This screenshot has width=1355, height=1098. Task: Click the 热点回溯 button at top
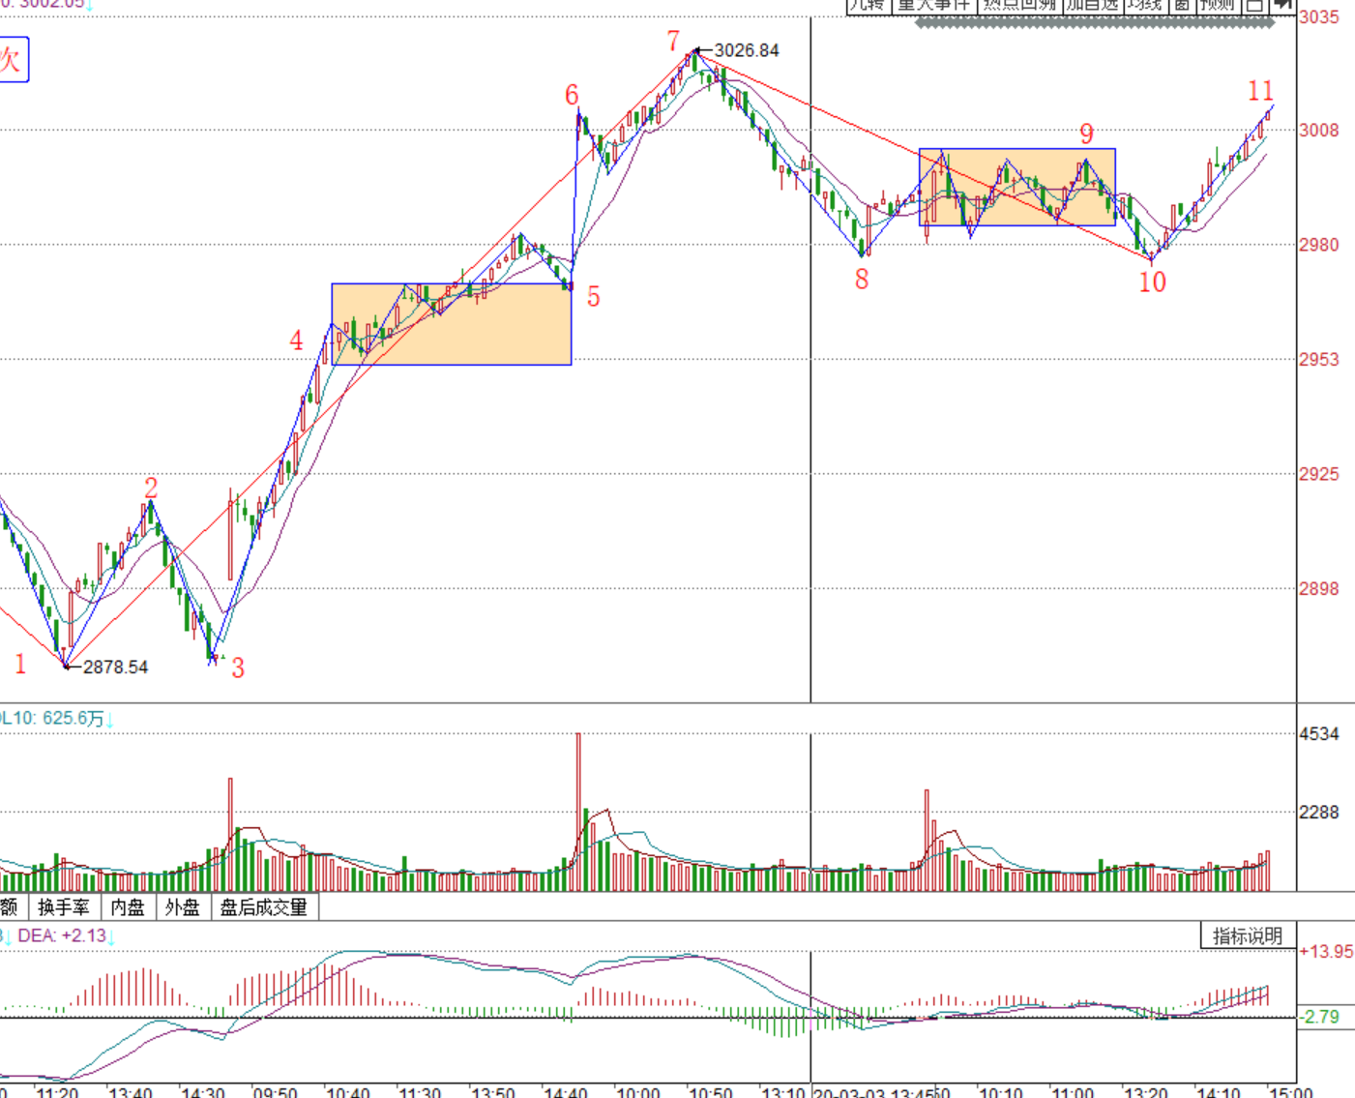click(1019, 6)
